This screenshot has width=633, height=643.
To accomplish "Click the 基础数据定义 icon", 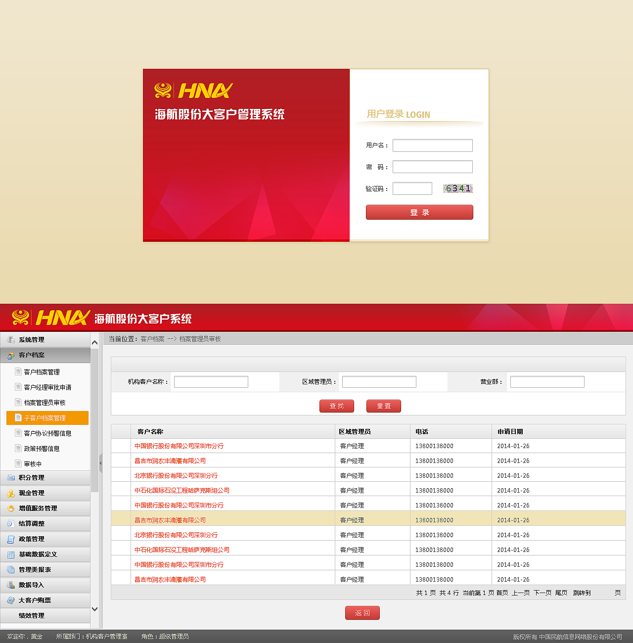I will (11, 554).
